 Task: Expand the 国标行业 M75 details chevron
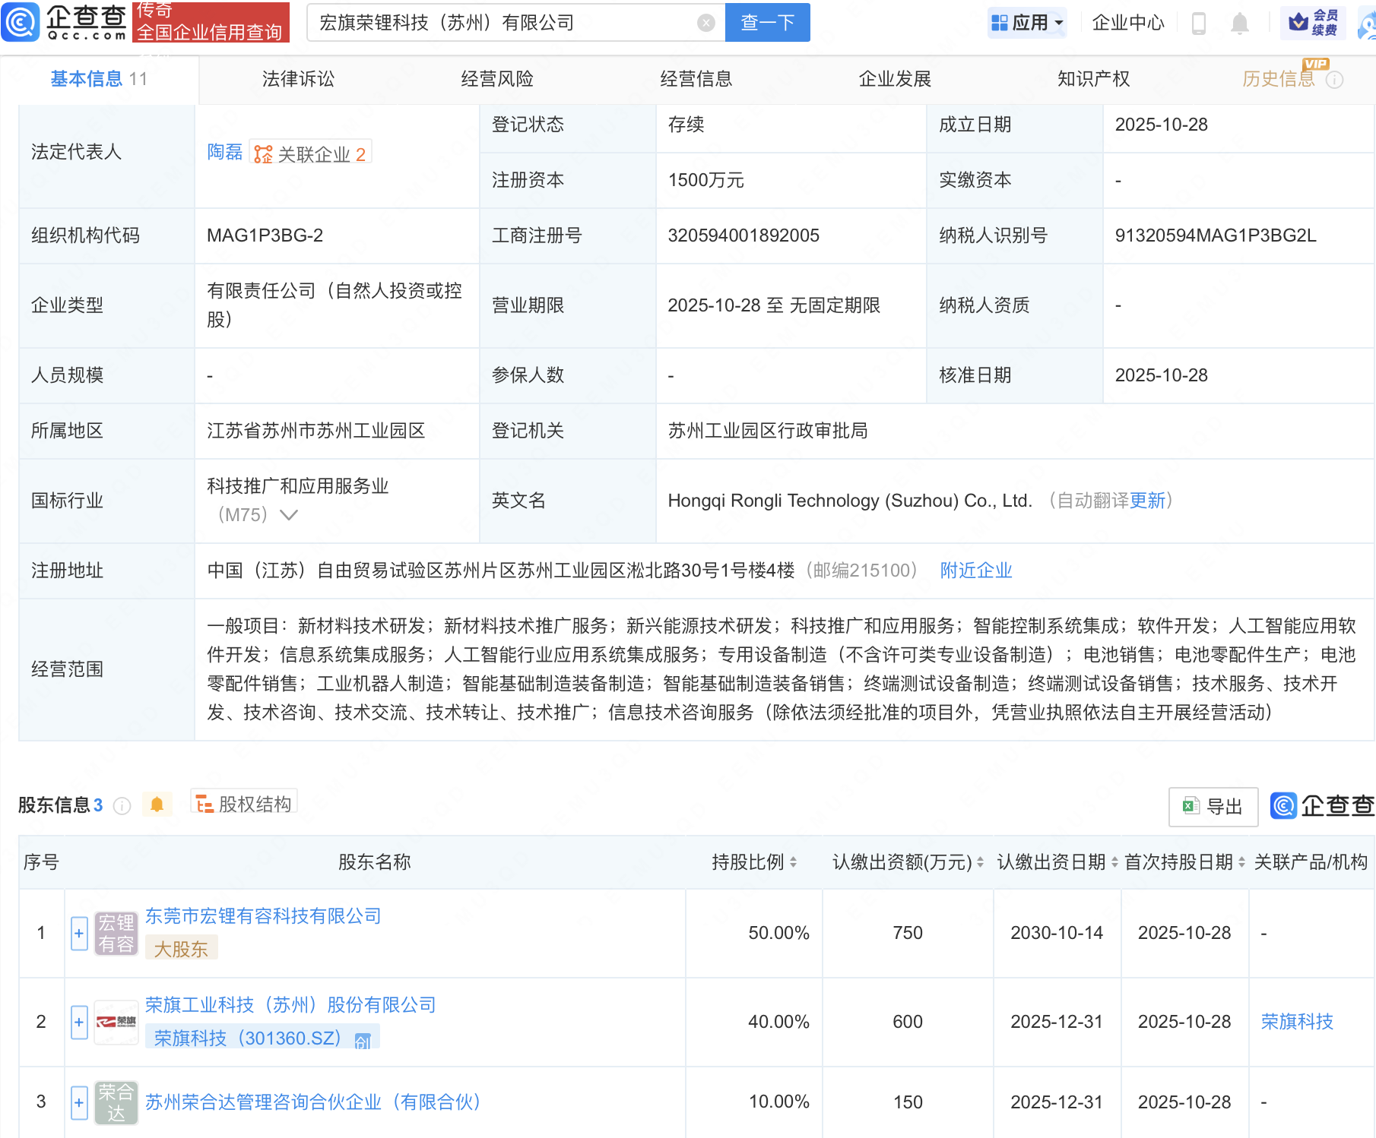coord(288,516)
